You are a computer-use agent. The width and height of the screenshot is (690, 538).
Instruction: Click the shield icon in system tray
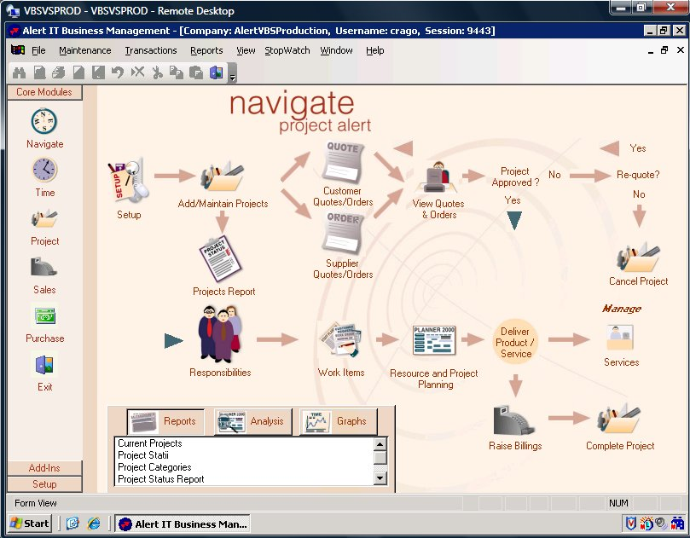[x=630, y=524]
